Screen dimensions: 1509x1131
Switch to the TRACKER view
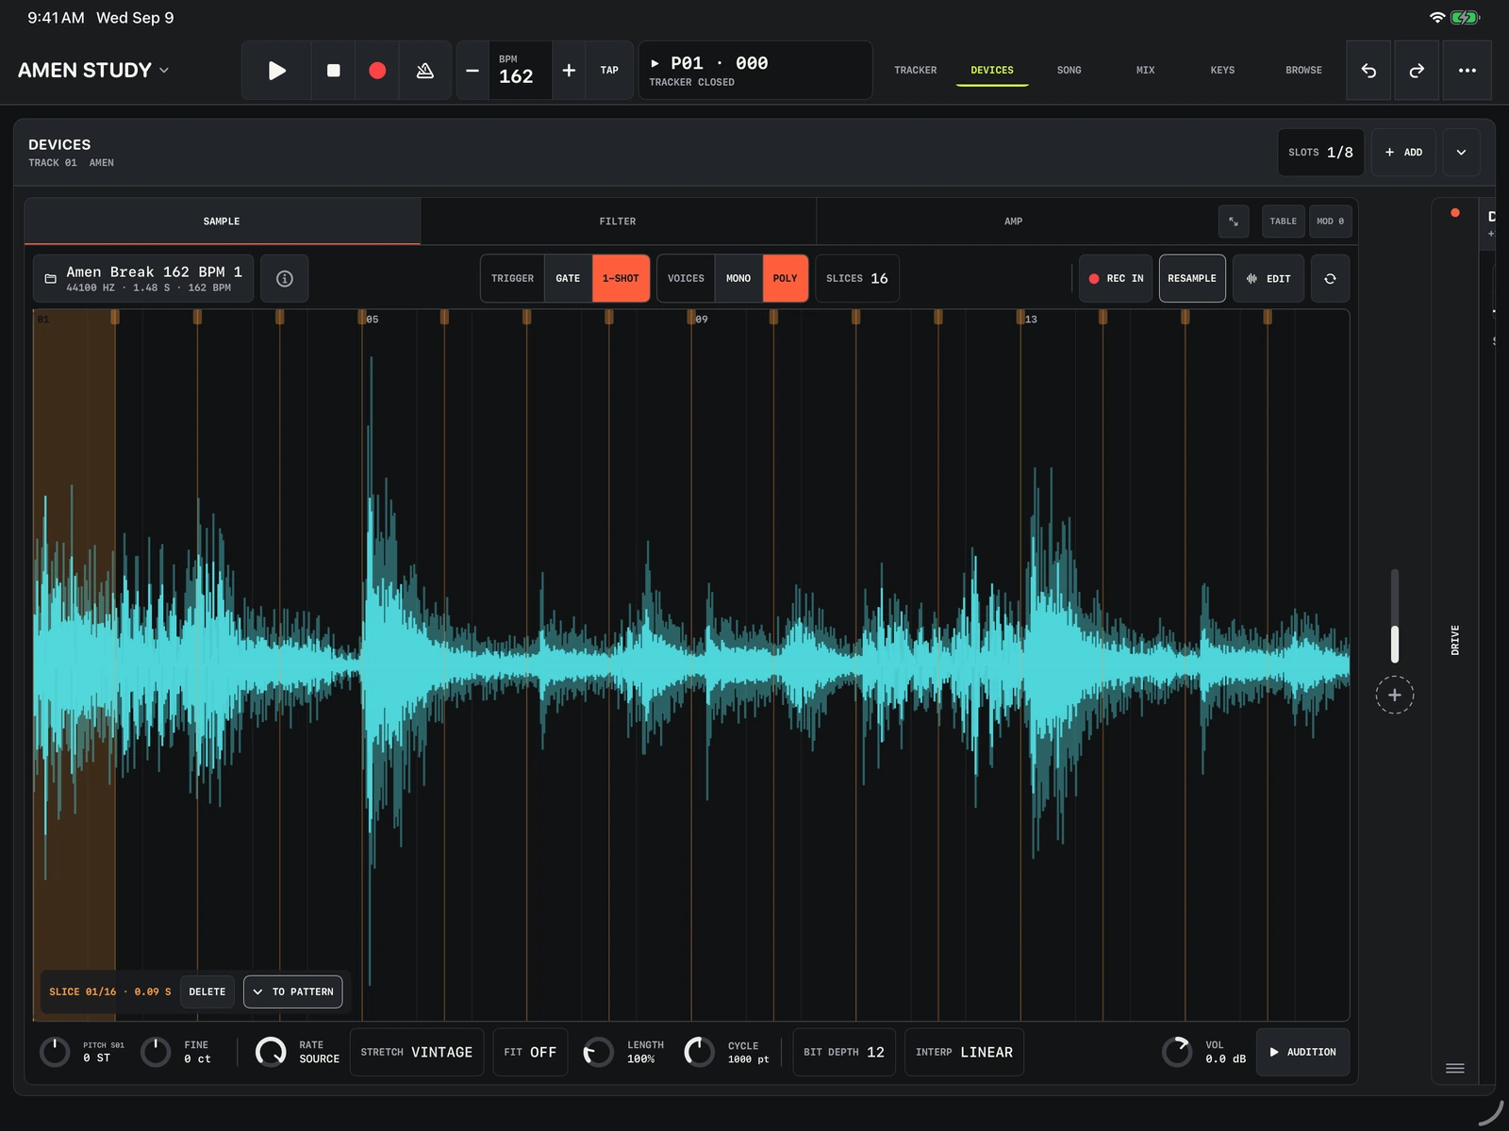click(916, 71)
